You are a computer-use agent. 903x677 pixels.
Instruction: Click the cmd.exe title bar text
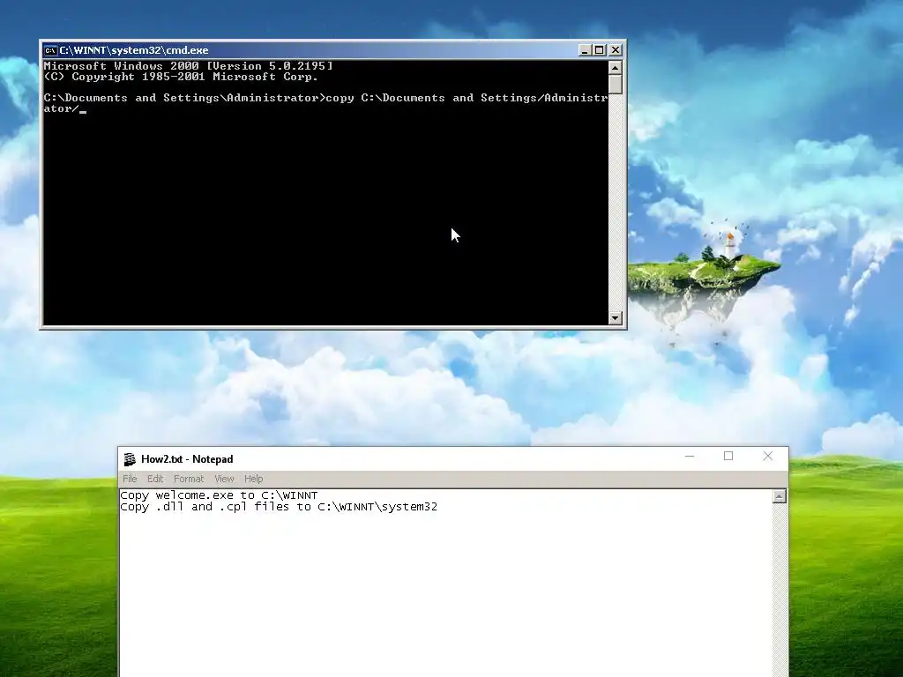134,50
